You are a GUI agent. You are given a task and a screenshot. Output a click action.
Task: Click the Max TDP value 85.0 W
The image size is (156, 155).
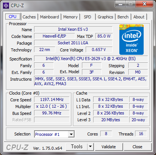click(104, 36)
